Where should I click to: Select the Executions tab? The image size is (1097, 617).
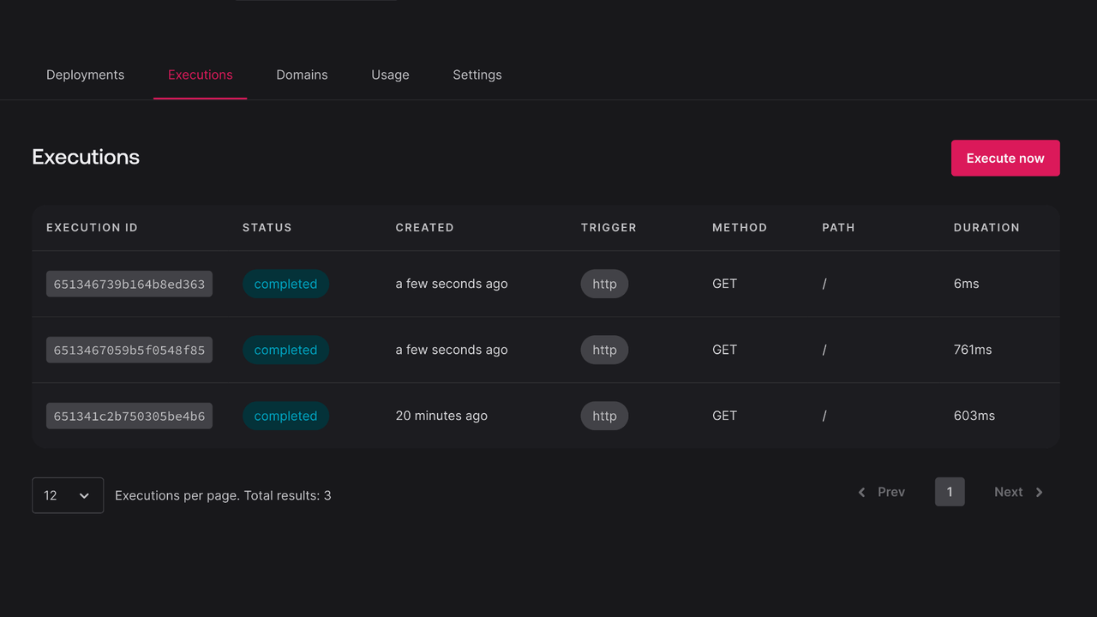200,75
